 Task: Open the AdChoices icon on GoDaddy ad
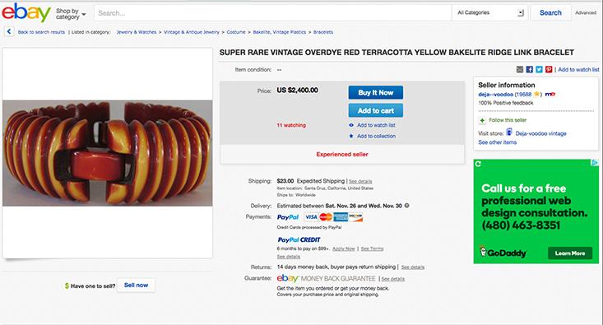(x=595, y=163)
